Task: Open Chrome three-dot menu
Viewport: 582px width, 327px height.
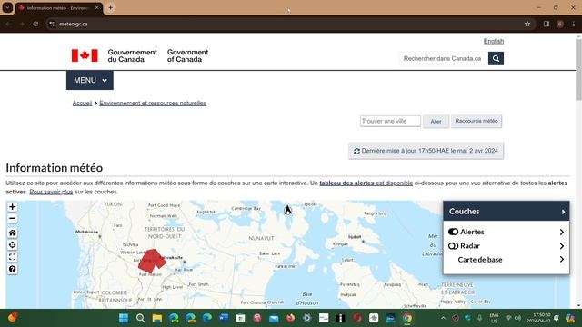Action: (x=574, y=25)
